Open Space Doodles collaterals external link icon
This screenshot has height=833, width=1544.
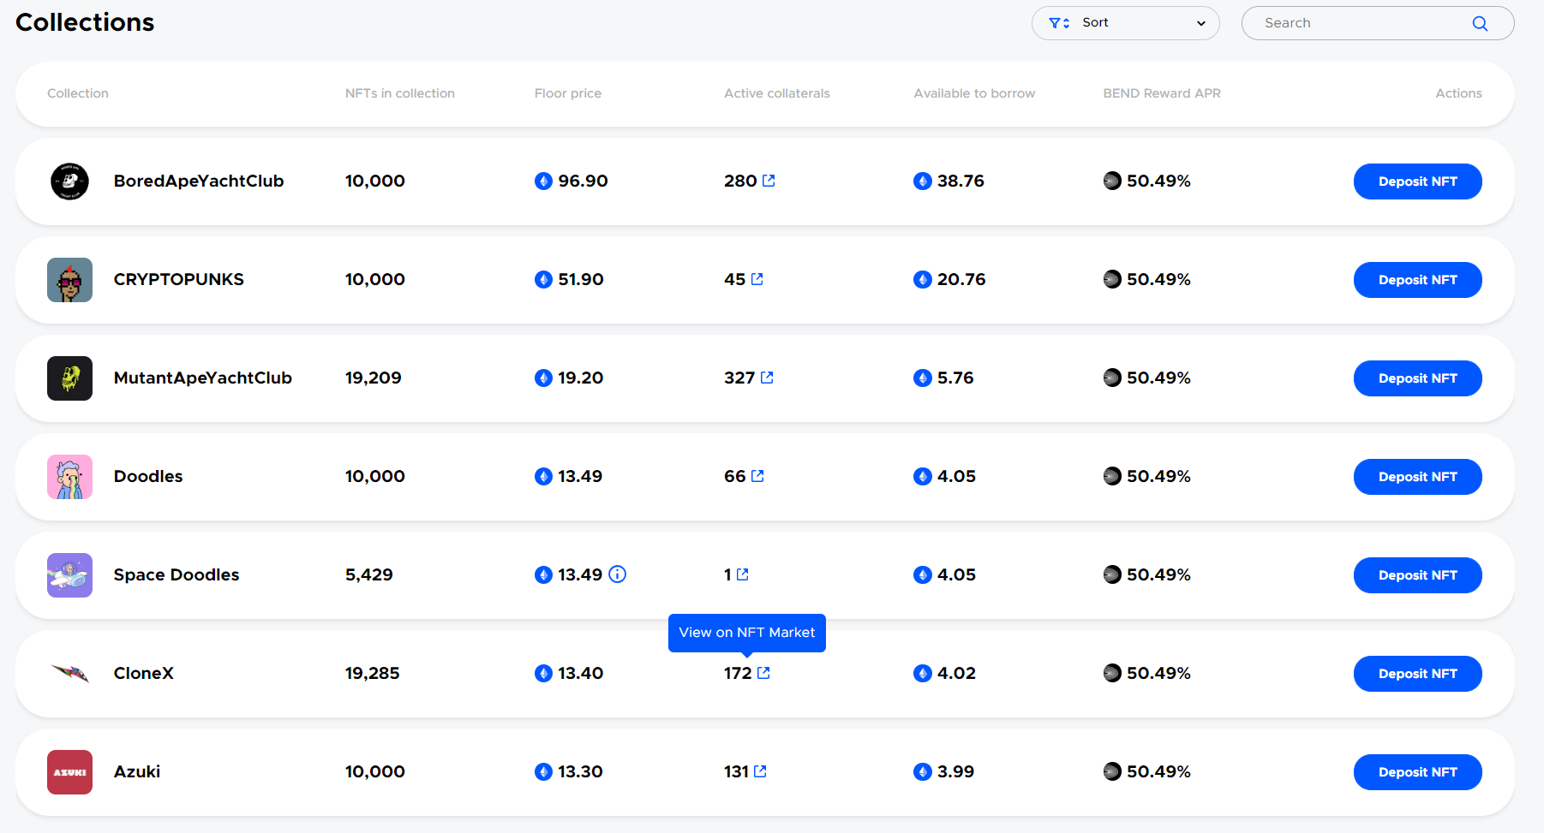742,574
